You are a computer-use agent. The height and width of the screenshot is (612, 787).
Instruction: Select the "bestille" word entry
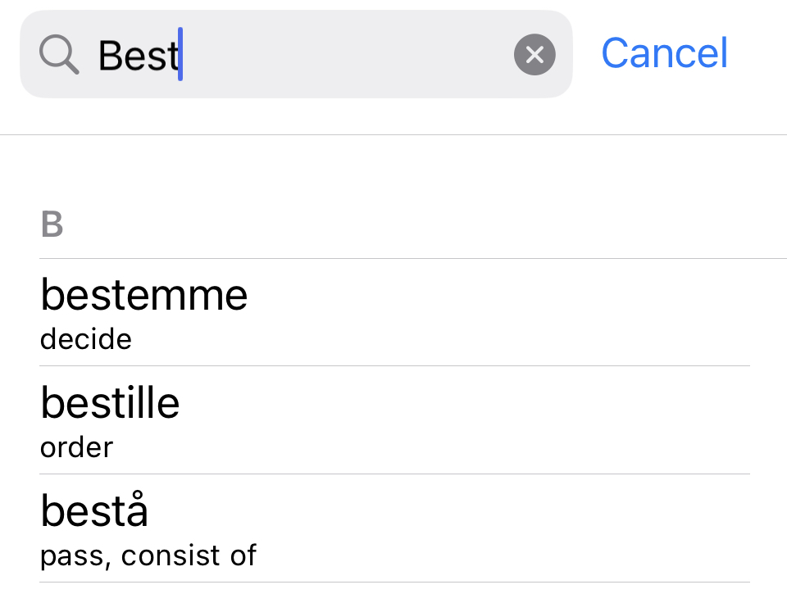coord(110,403)
